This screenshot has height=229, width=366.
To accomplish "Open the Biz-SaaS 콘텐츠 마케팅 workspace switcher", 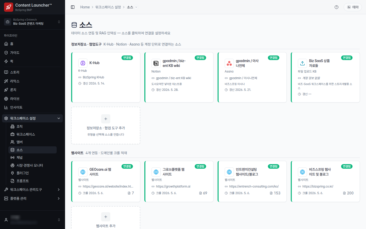I will 33,22.
